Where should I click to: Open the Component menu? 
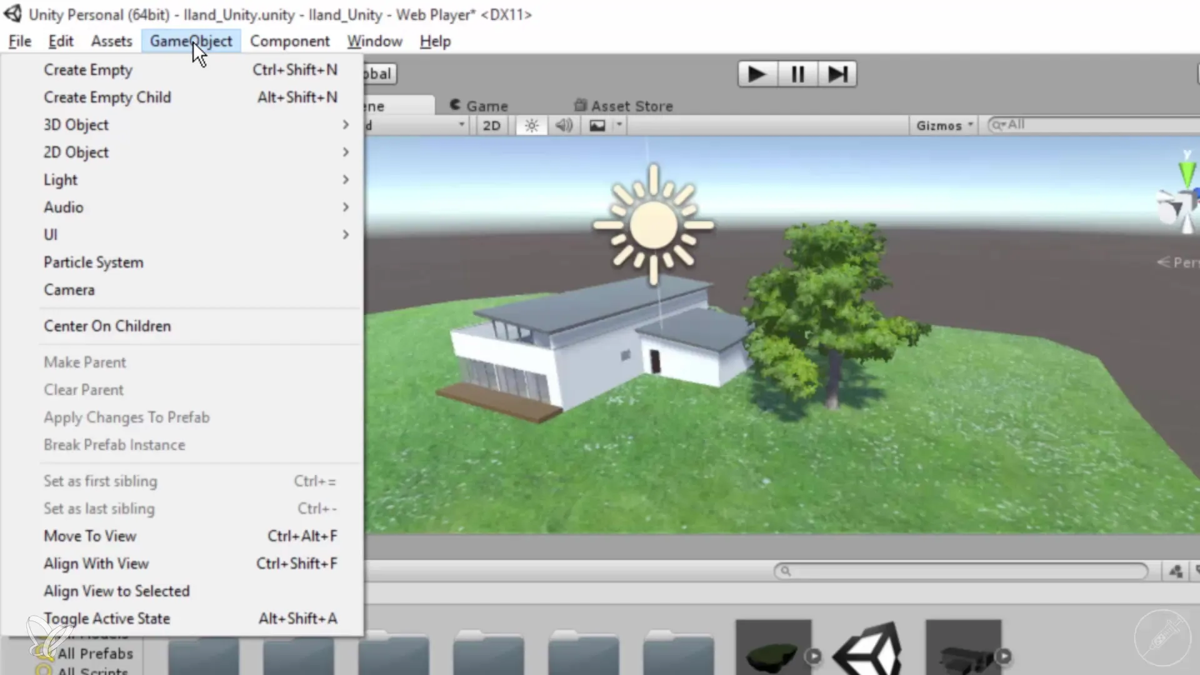coord(289,41)
